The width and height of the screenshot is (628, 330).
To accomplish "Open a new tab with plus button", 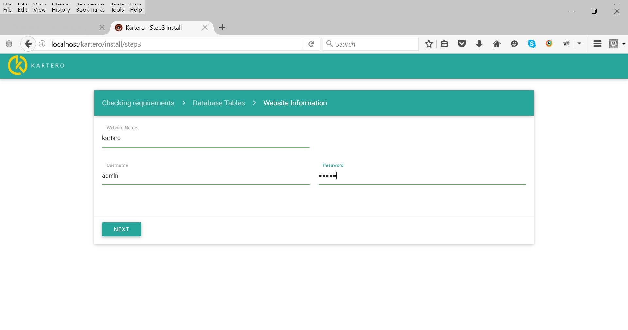I will pos(222,27).
